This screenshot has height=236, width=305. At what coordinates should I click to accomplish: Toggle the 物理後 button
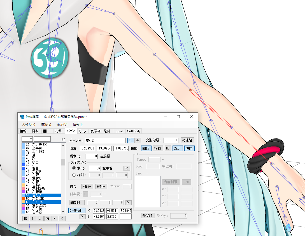pos(187,140)
